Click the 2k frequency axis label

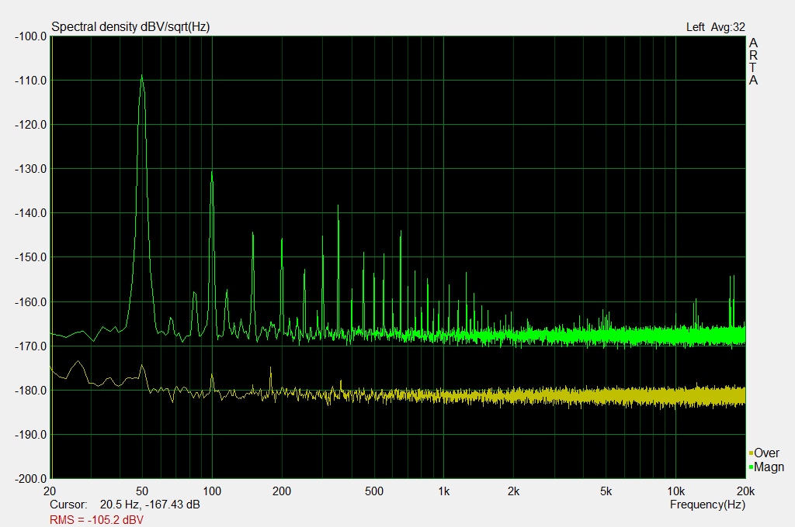point(514,491)
